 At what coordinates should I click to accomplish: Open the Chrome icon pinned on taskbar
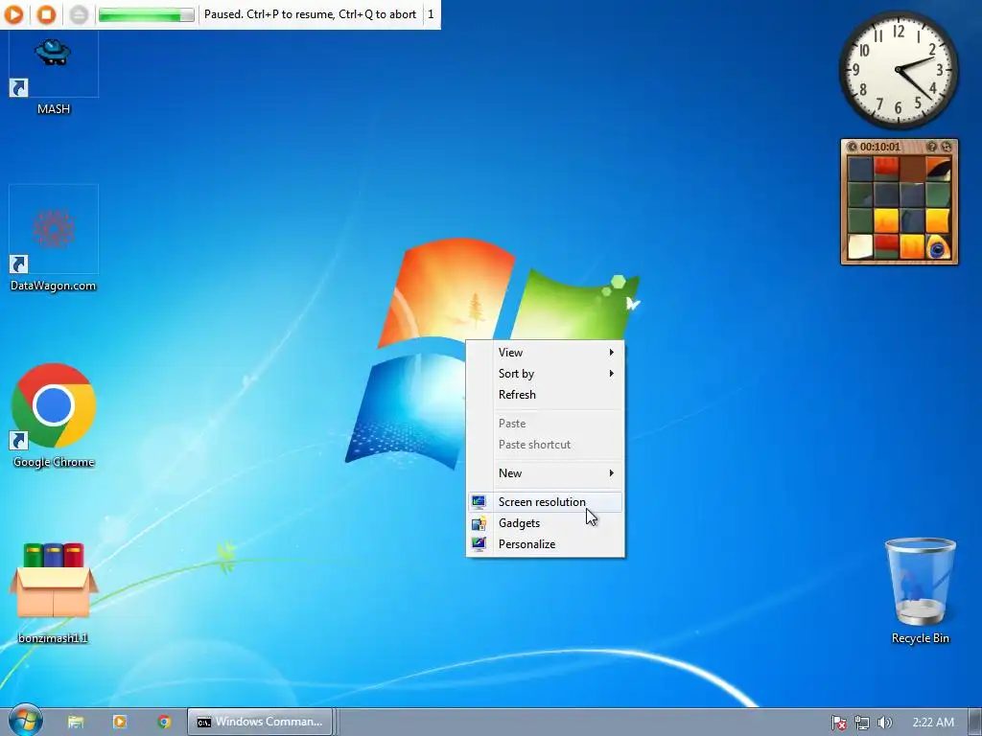pos(164,722)
